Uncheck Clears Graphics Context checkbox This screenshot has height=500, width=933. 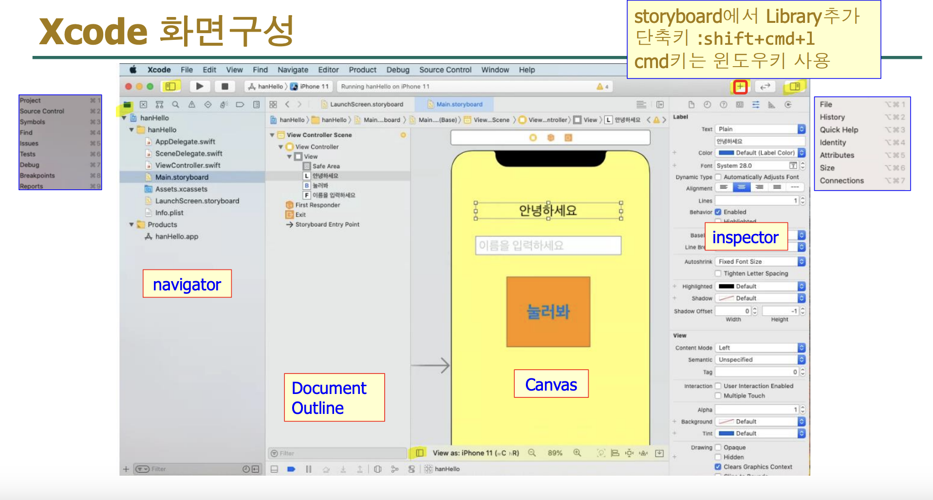coord(718,467)
